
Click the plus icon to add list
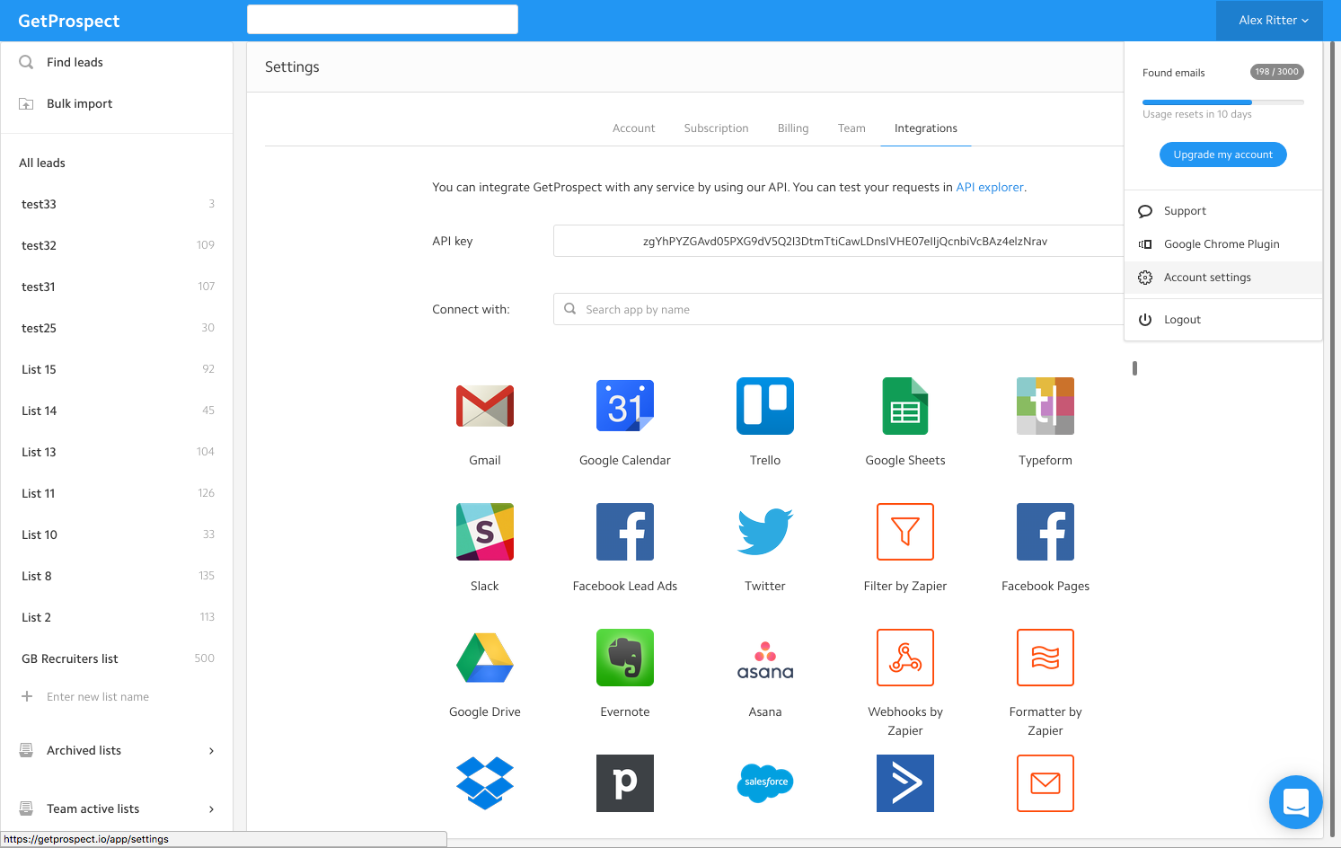click(x=27, y=696)
